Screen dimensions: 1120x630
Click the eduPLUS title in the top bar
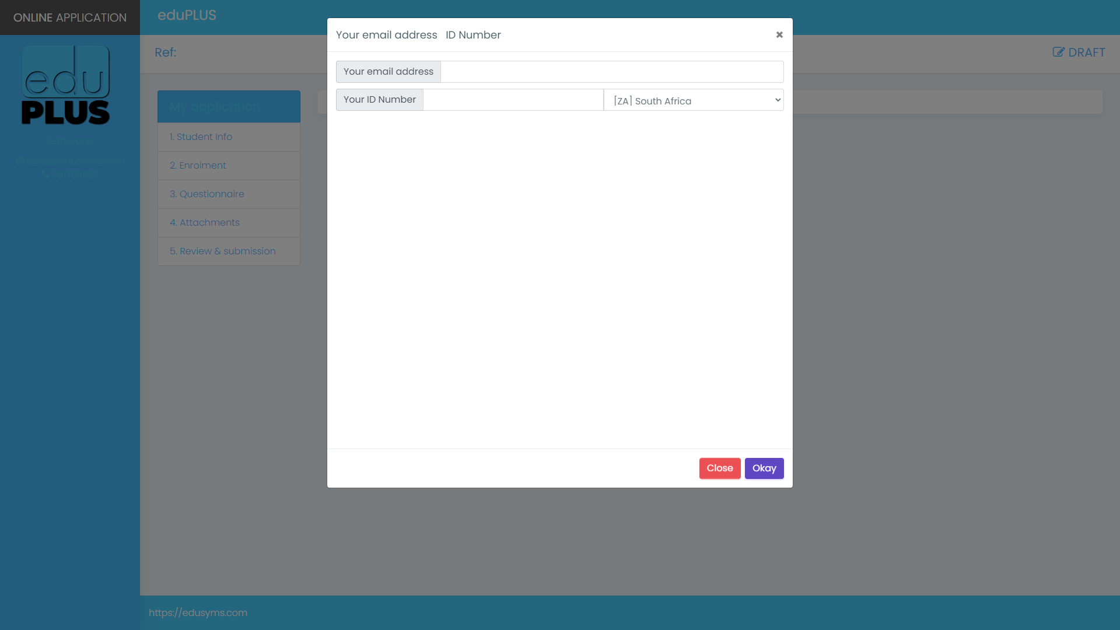click(x=187, y=16)
